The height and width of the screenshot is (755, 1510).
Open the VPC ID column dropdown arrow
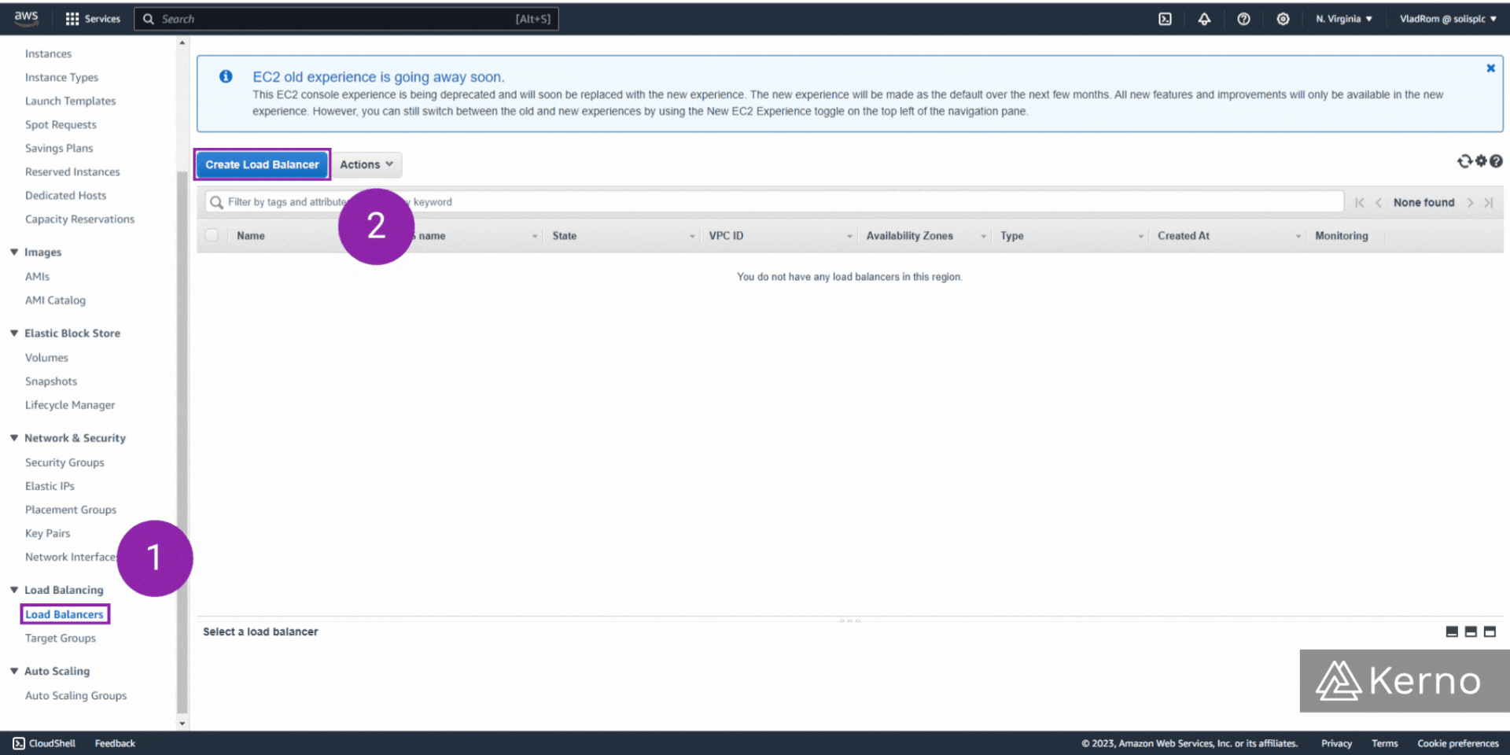(849, 236)
